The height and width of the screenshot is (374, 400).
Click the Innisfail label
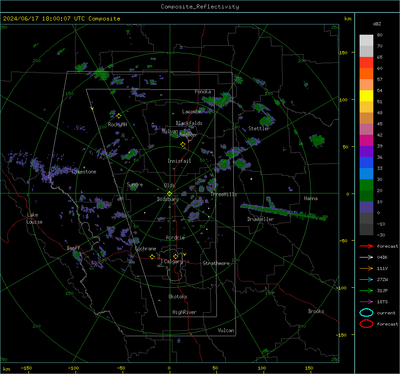pos(179,161)
